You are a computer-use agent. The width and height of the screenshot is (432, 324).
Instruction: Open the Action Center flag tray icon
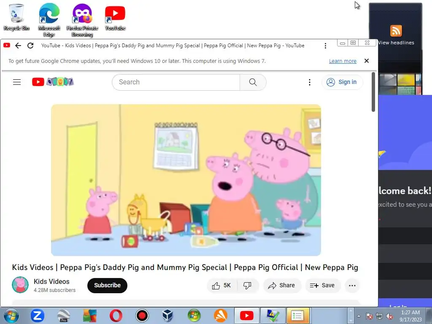[x=369, y=316]
